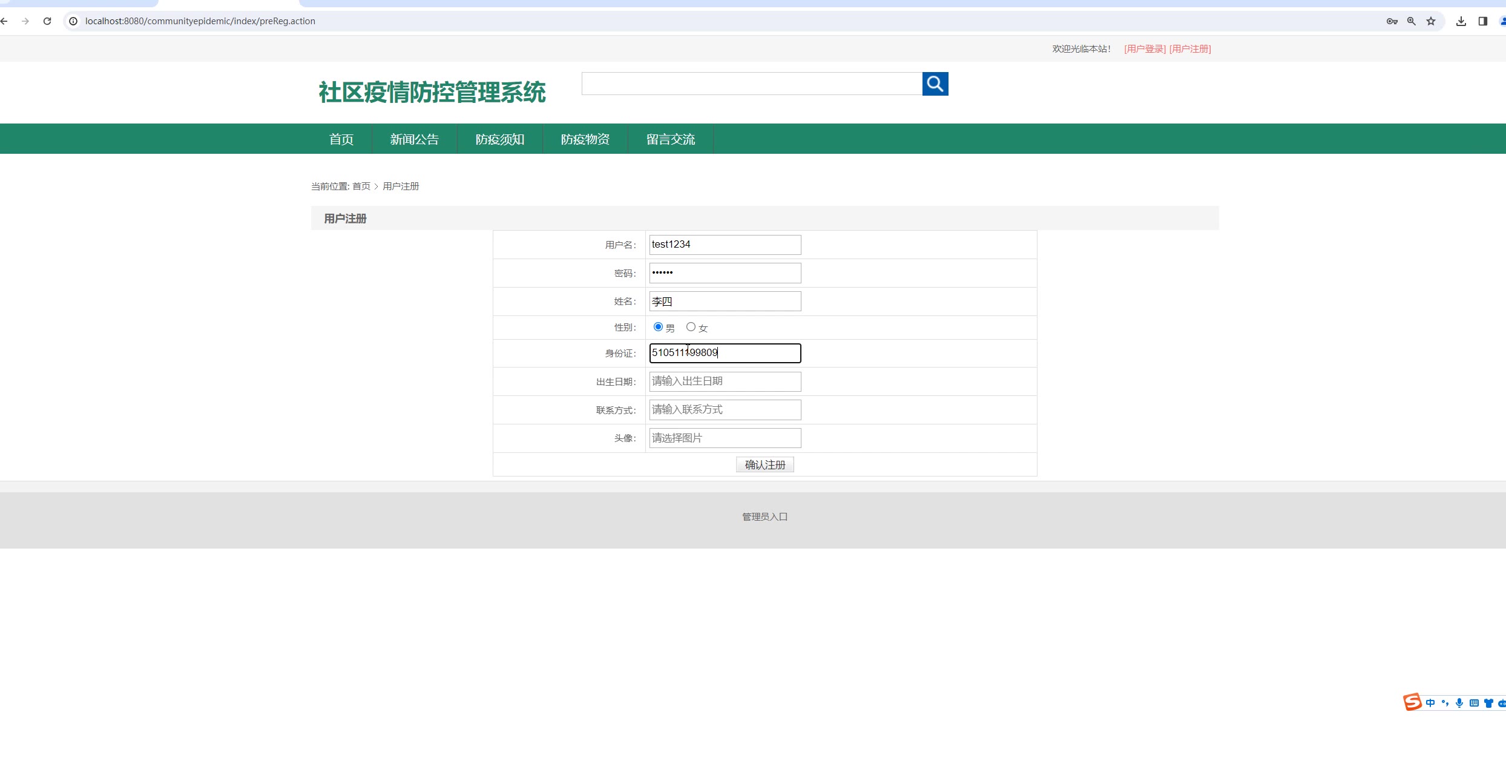The image size is (1506, 775).
Task: Select the 男 gender radio button
Action: [x=658, y=327]
